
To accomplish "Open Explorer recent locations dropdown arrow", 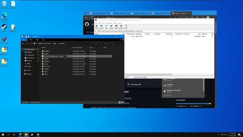I will pyautogui.click(x=30, y=43).
